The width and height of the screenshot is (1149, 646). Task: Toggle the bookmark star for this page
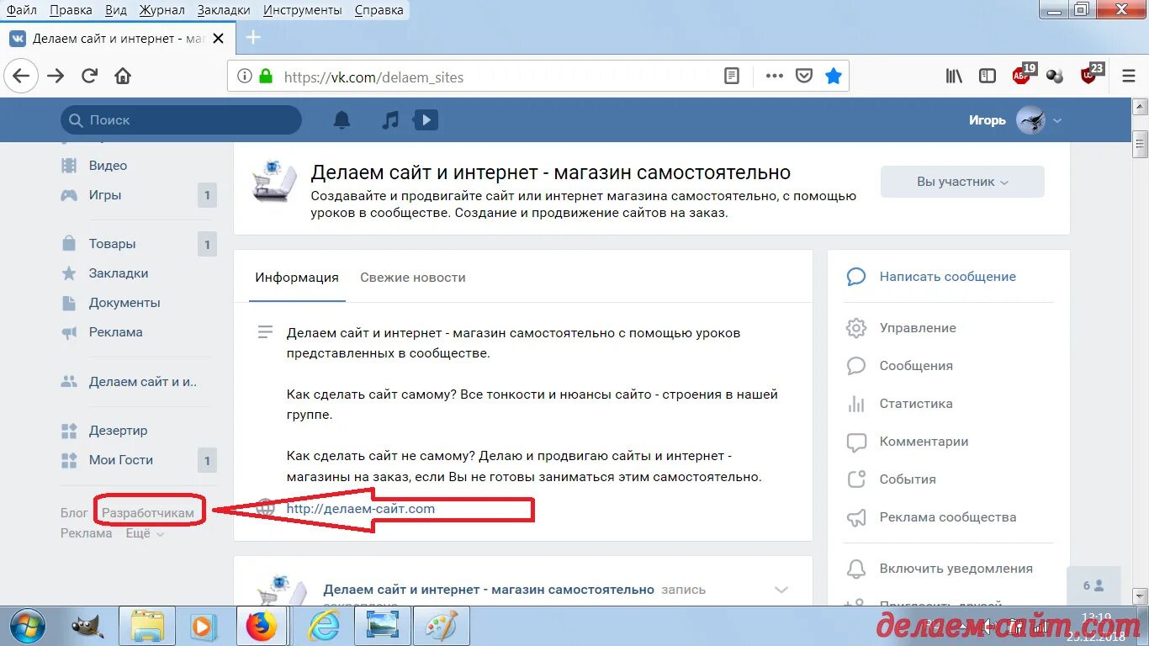pyautogui.click(x=834, y=77)
